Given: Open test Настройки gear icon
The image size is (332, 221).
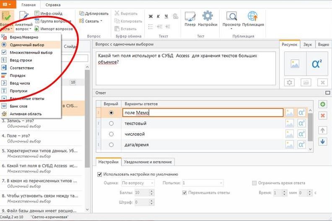Looking at the screenshot, I should [x=207, y=16].
